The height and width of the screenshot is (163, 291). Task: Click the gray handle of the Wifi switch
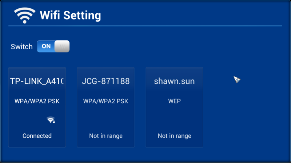(62, 46)
